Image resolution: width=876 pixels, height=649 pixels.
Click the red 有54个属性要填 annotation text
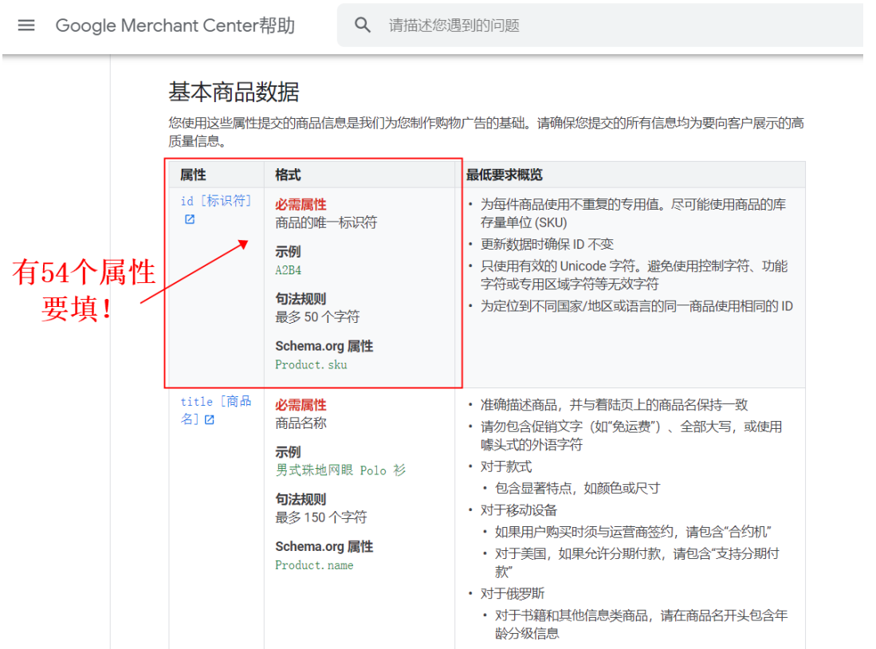(84, 290)
